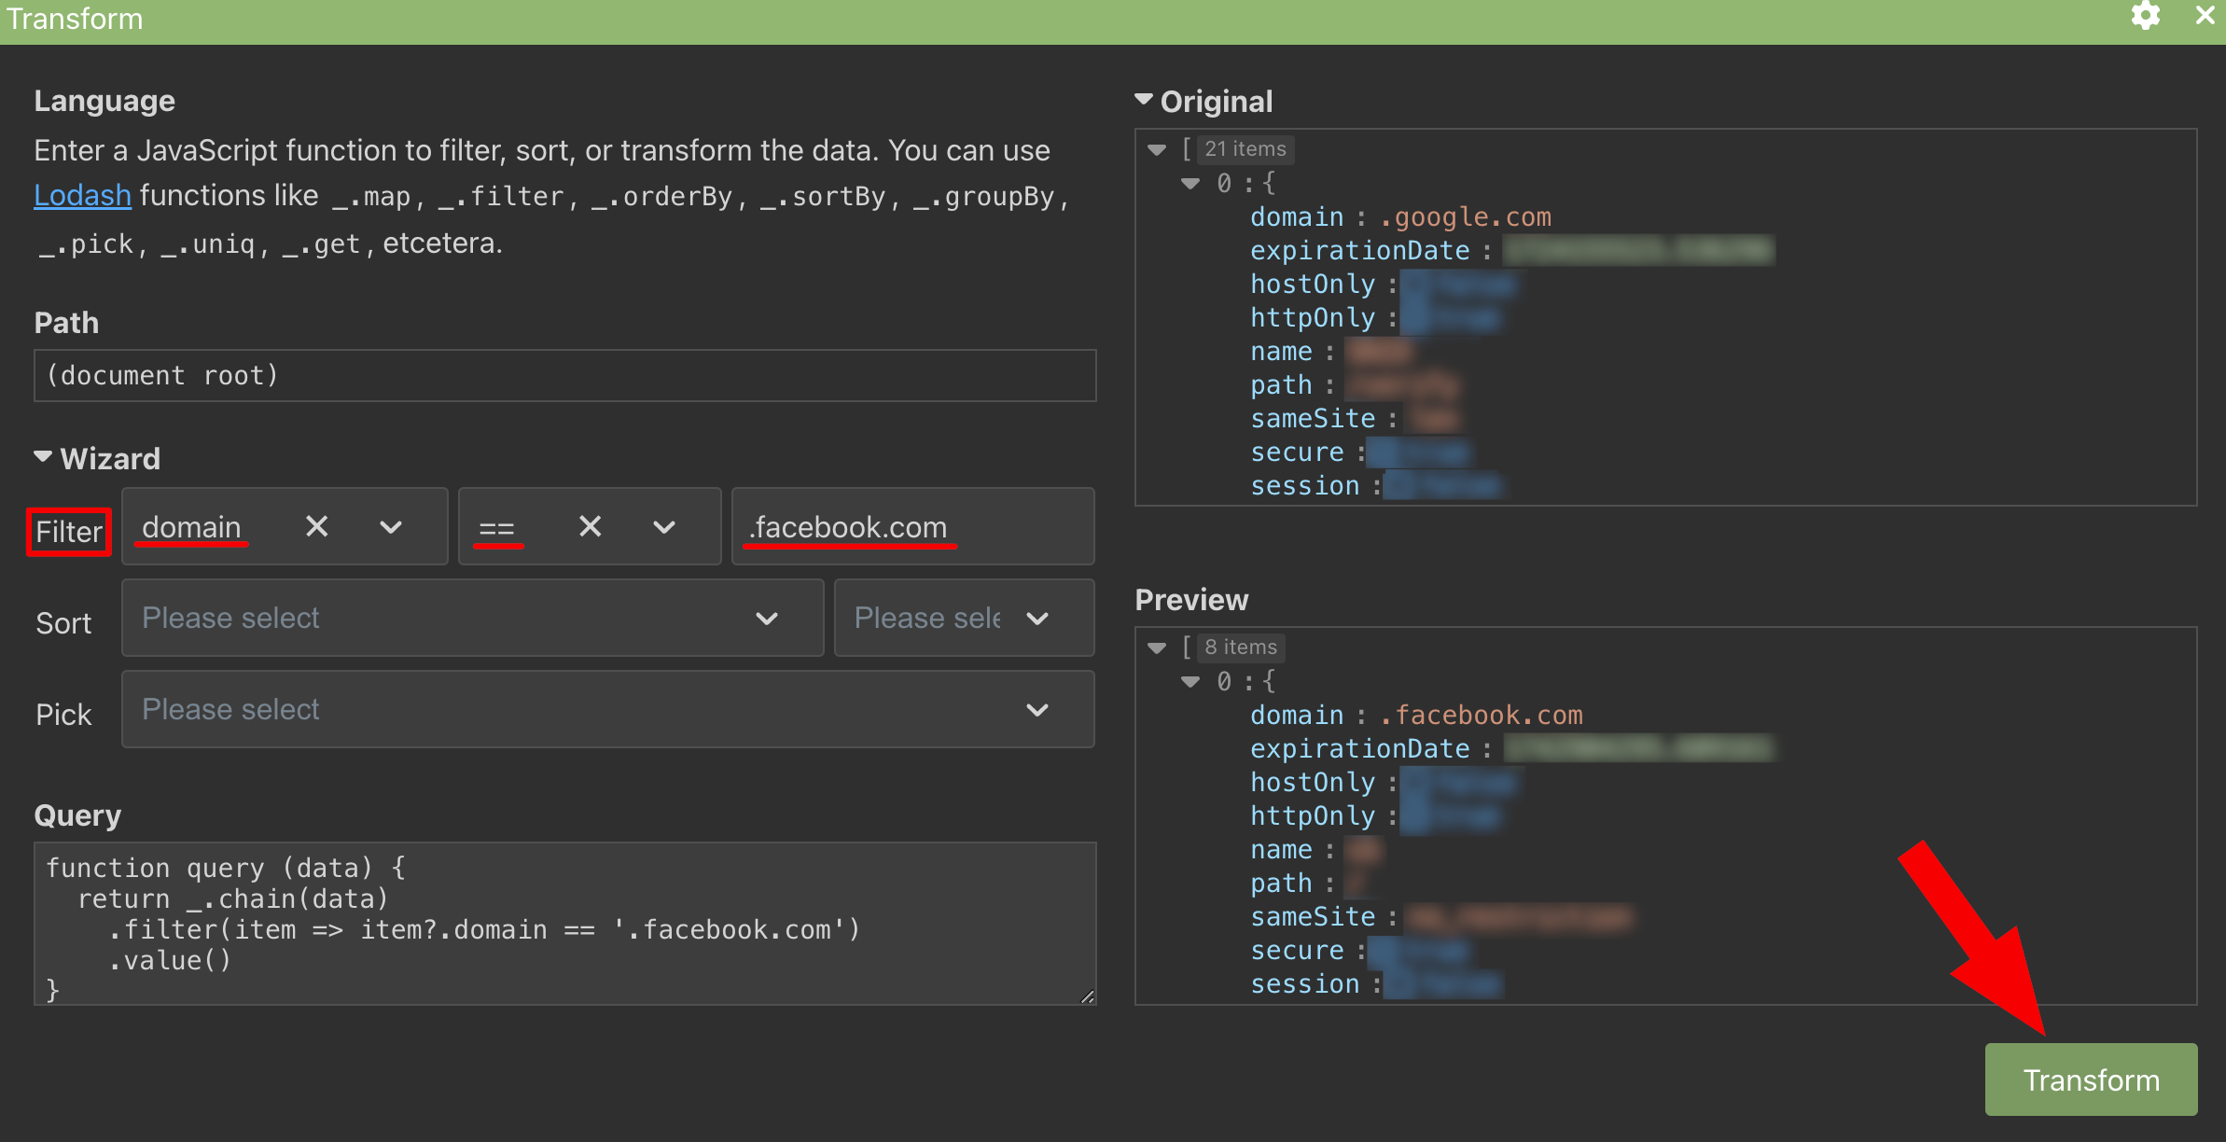2226x1142 pixels.
Task: Collapse the 8 items array in Preview
Action: [1157, 648]
